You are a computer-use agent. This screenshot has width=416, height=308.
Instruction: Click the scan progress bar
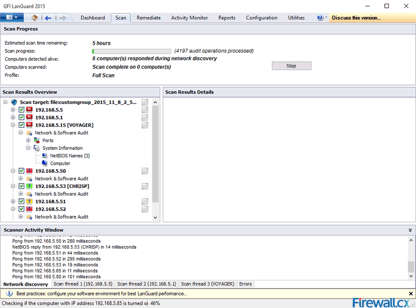tap(132, 51)
